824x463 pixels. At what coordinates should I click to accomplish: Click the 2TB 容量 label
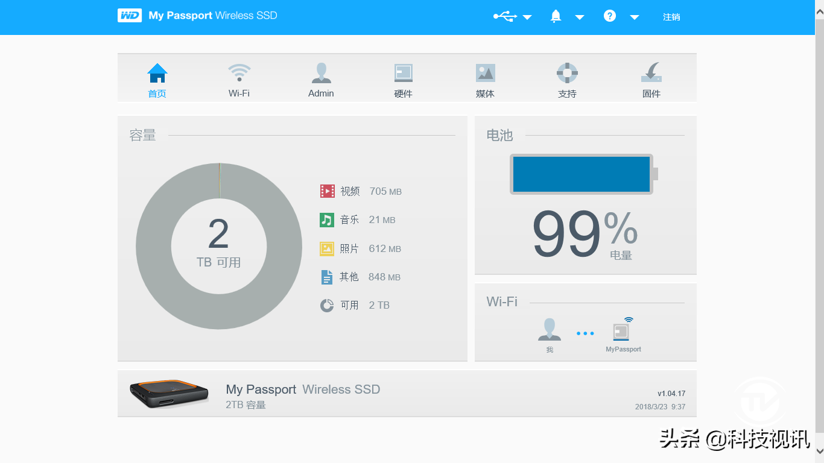246,405
